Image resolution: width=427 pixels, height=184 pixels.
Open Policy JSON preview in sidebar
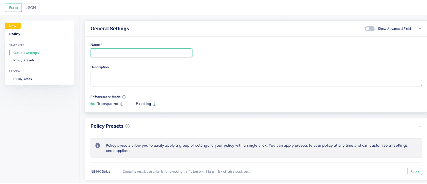click(x=23, y=79)
